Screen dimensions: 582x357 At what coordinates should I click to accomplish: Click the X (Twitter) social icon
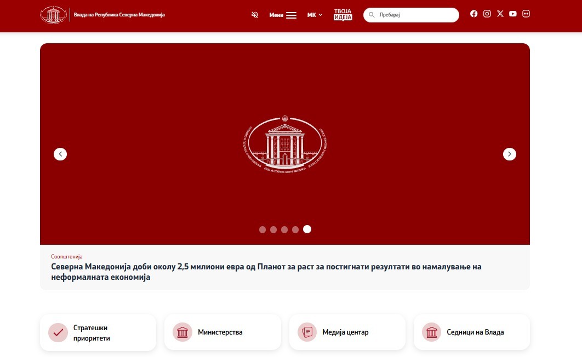500,14
